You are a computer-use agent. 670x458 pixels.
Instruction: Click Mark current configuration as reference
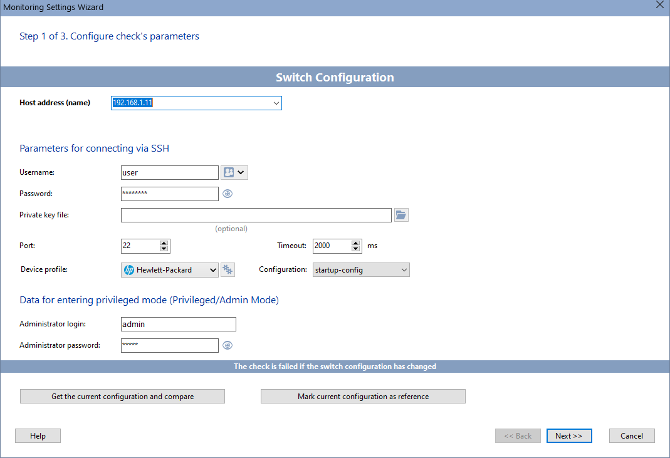click(x=363, y=396)
